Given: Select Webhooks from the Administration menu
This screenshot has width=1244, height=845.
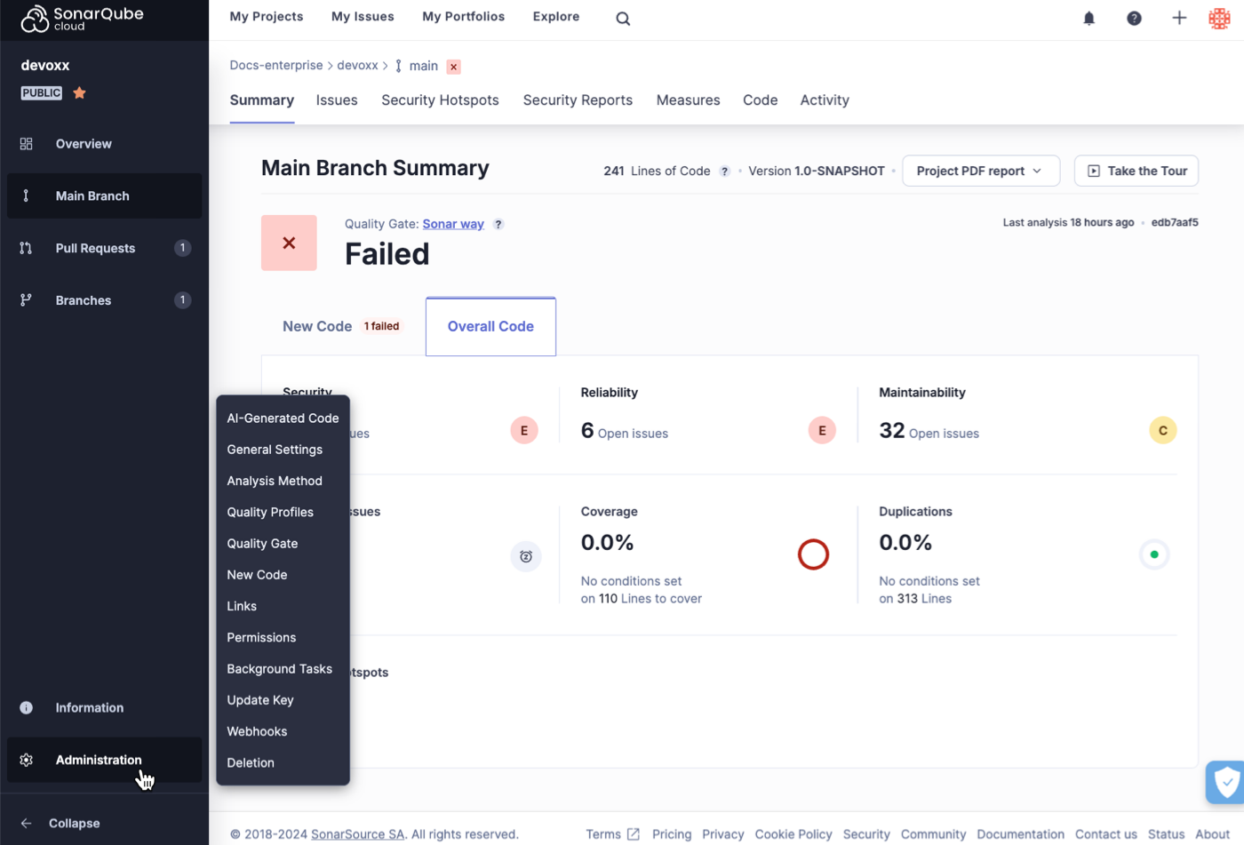Looking at the screenshot, I should [257, 731].
